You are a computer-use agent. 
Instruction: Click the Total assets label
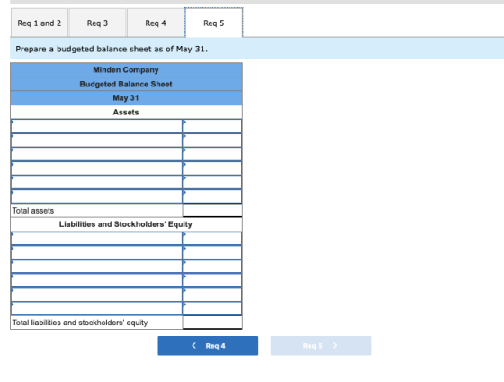[x=33, y=211]
